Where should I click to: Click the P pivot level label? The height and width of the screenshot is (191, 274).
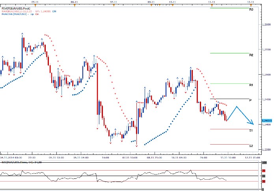click(251, 101)
